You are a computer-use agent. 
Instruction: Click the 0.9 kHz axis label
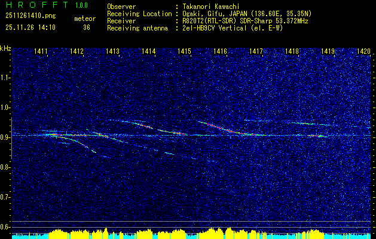tap(5, 137)
